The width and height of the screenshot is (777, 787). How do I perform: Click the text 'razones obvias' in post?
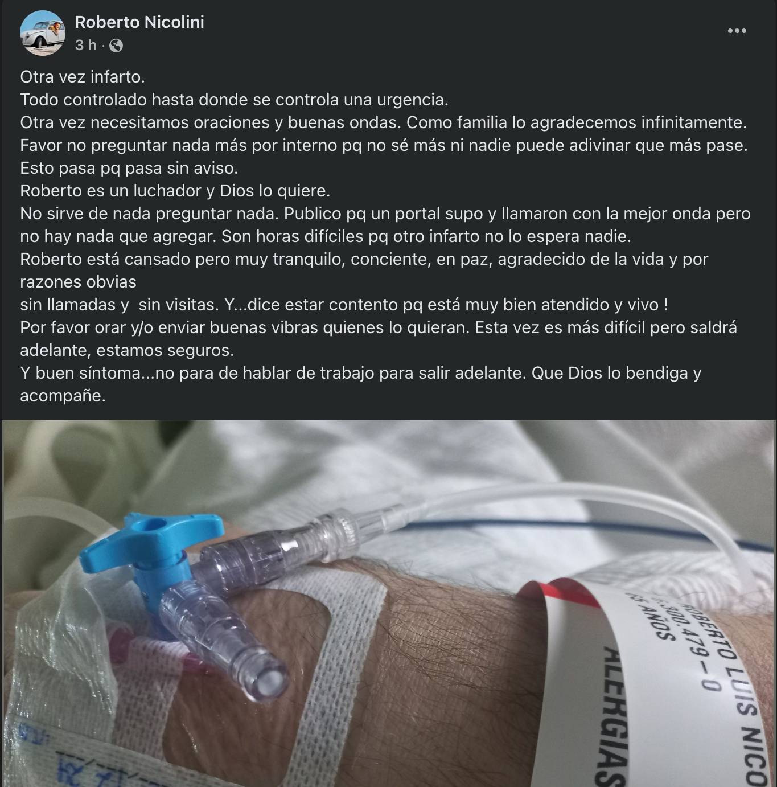[78, 282]
